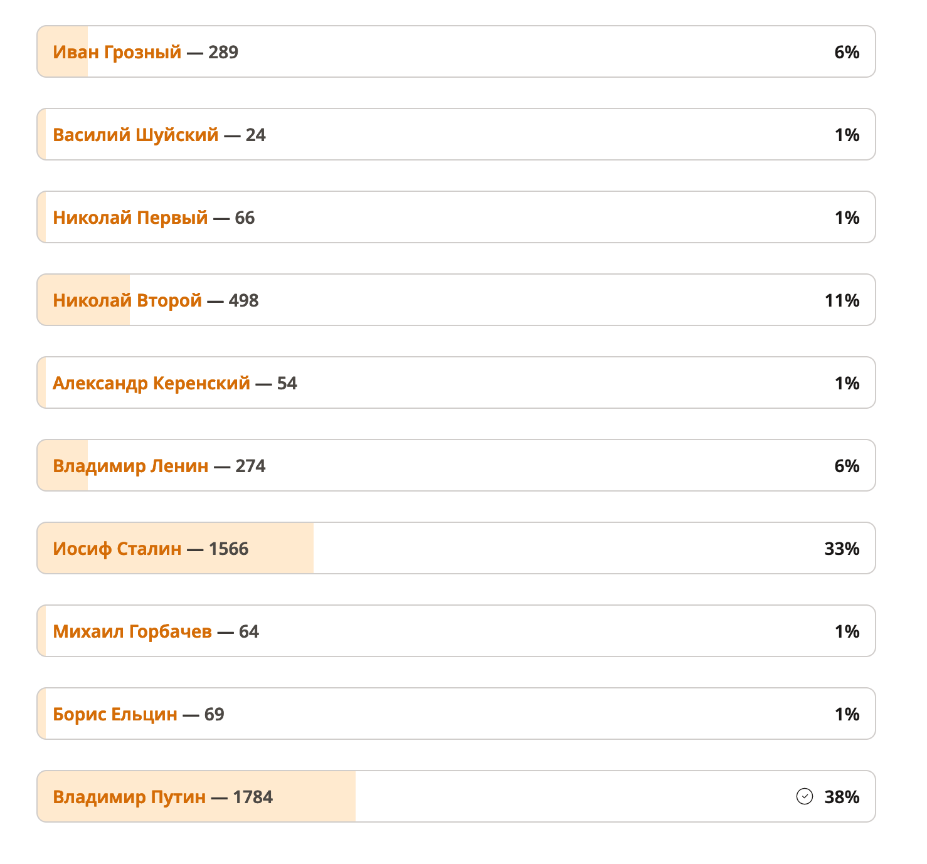Image resolution: width=927 pixels, height=864 pixels.
Task: Select the Николай Первый option
Action: click(456, 217)
